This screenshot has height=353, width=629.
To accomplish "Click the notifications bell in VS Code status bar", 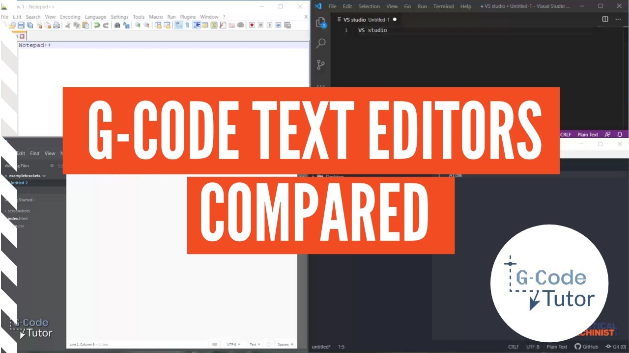I will (x=620, y=134).
